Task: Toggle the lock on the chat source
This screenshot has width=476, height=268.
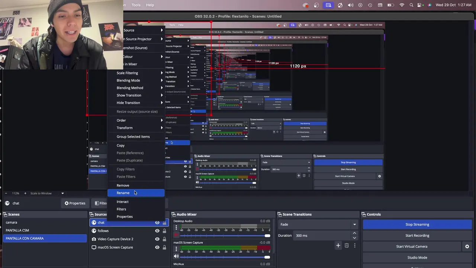Action: [x=164, y=223]
